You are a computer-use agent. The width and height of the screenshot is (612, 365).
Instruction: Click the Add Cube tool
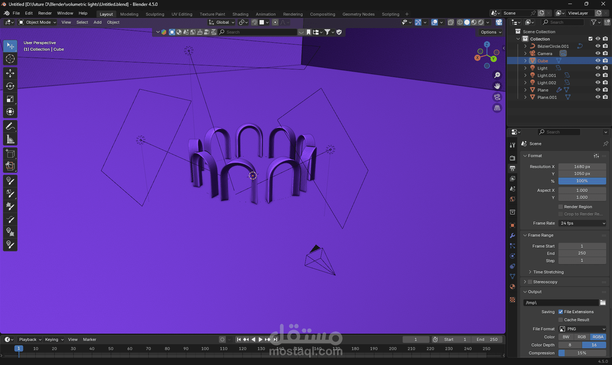point(10,154)
